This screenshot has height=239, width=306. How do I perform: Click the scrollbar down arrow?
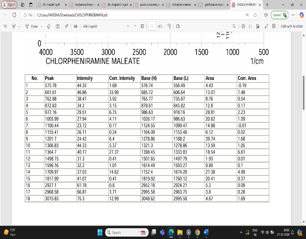pos(304,222)
